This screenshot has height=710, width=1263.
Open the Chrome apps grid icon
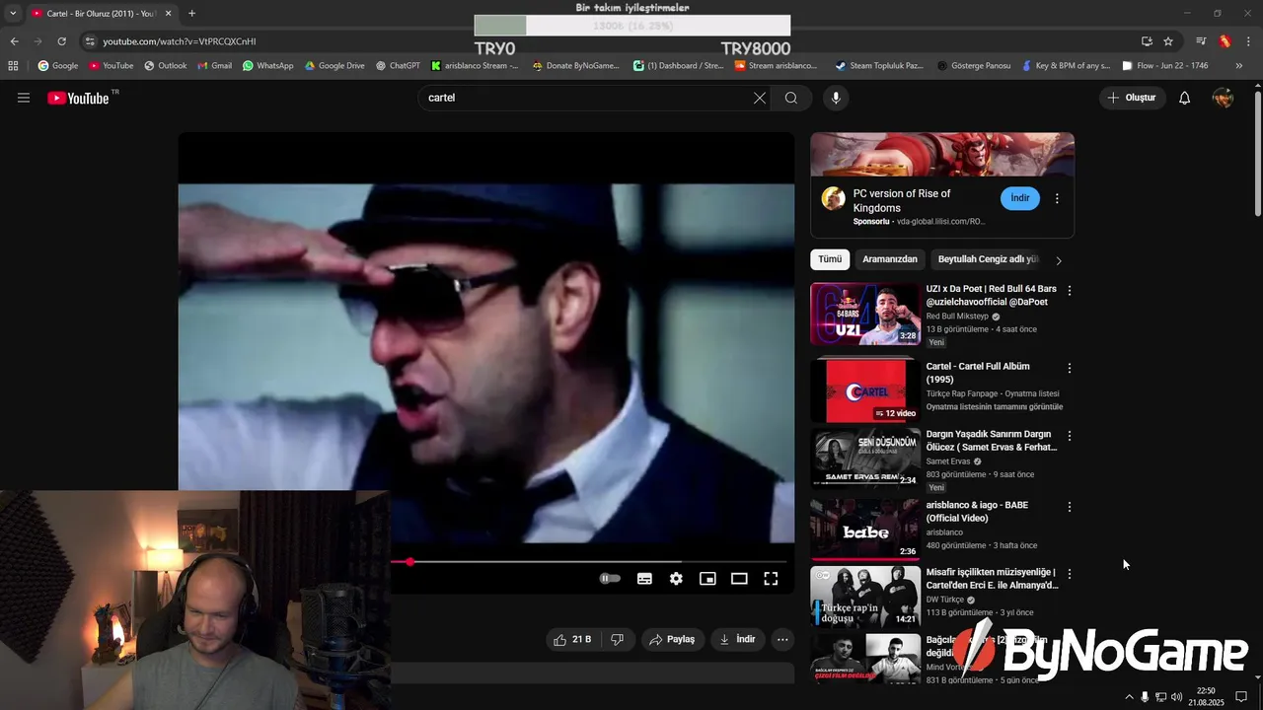click(x=13, y=66)
